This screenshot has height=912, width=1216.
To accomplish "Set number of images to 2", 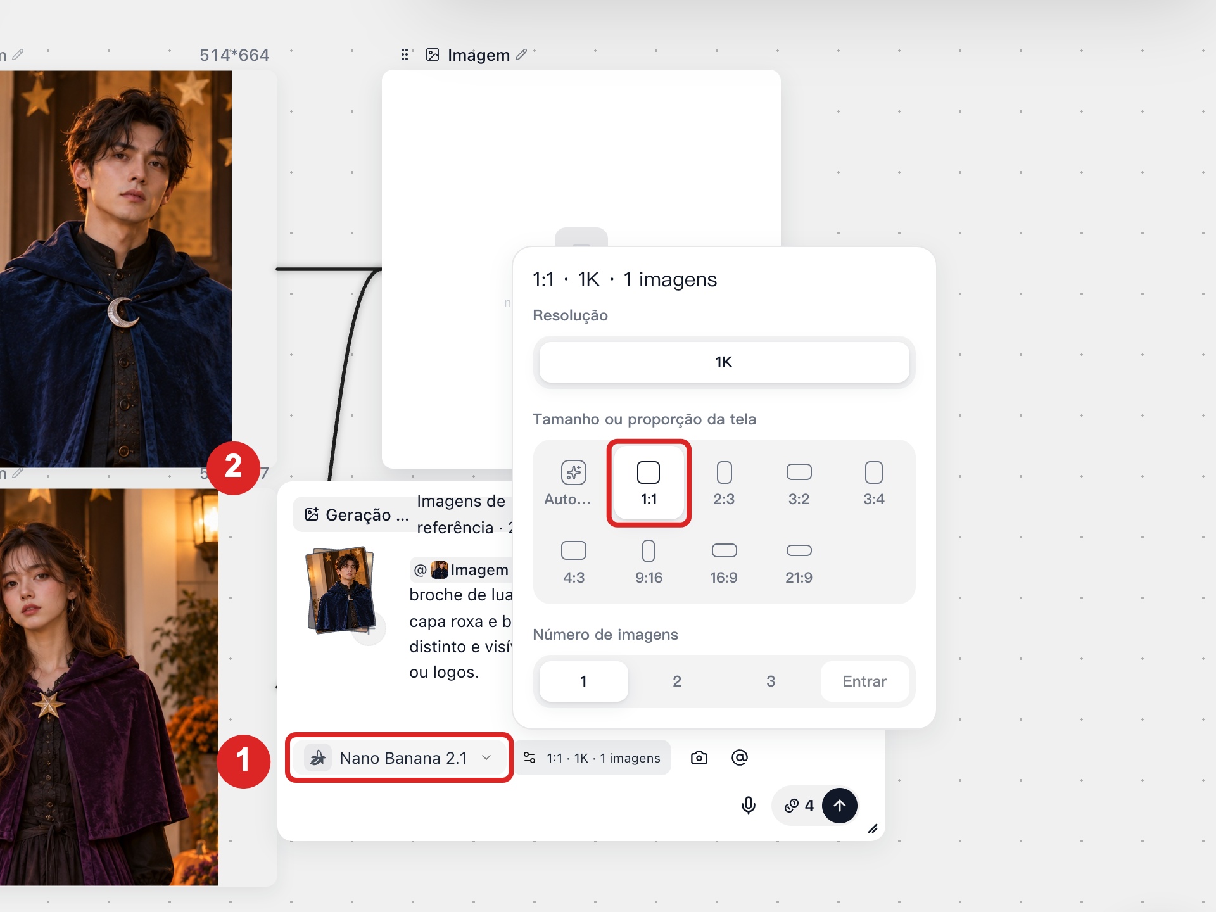I will tap(677, 681).
